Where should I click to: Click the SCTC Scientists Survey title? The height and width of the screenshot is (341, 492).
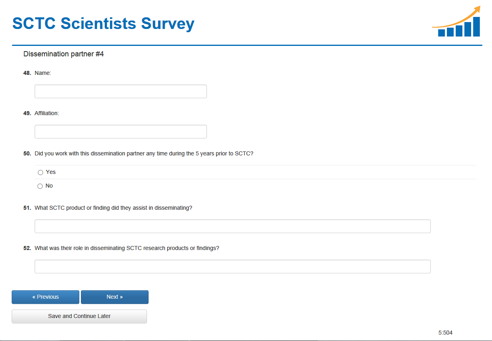coord(103,23)
